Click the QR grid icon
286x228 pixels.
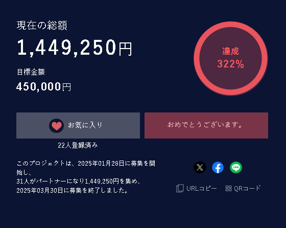pyautogui.click(x=228, y=189)
